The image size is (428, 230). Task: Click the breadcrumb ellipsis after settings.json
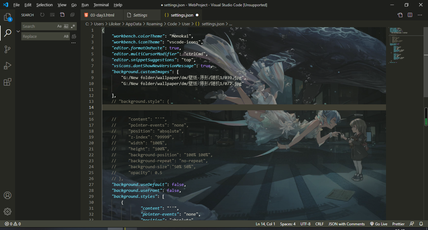click(x=231, y=24)
